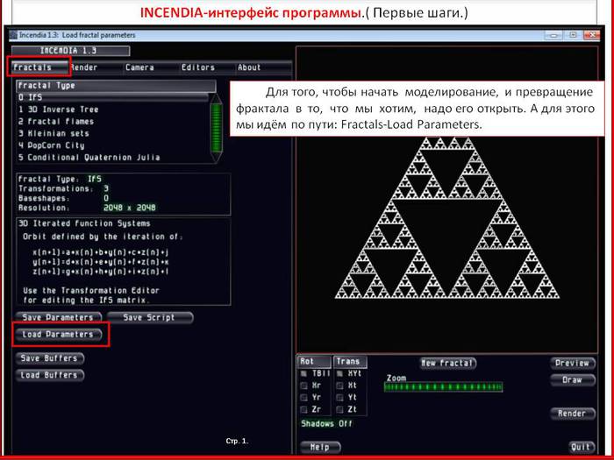Select the Trans mode tab
Image resolution: width=614 pixels, height=460 pixels.
(350, 362)
